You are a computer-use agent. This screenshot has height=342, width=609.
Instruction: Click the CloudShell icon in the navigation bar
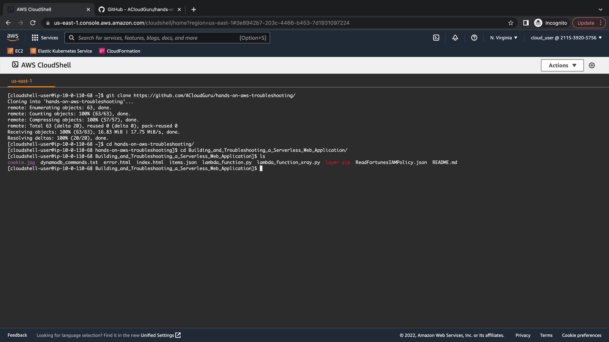tap(436, 38)
